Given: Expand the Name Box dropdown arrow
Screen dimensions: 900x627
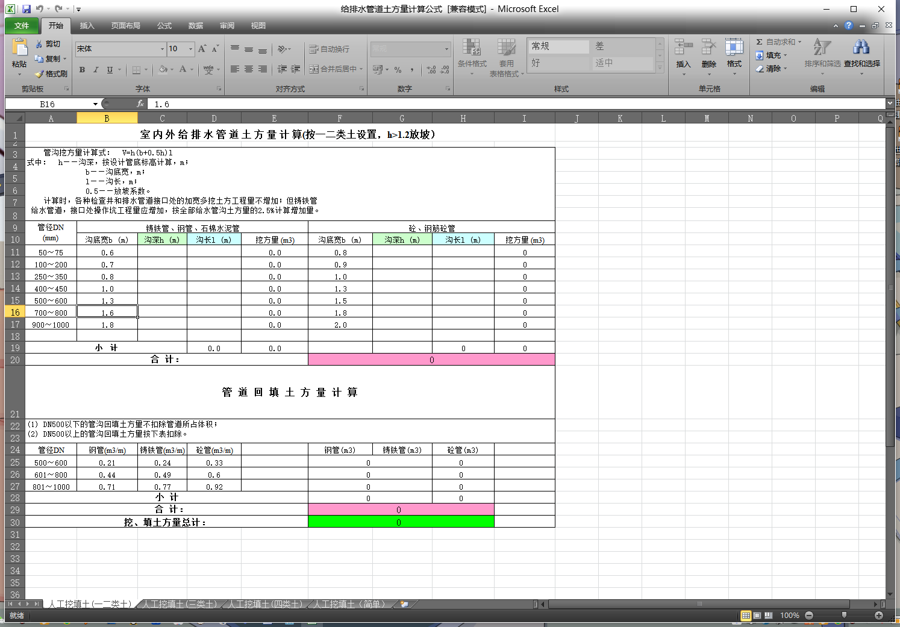Looking at the screenshot, I should point(95,104).
